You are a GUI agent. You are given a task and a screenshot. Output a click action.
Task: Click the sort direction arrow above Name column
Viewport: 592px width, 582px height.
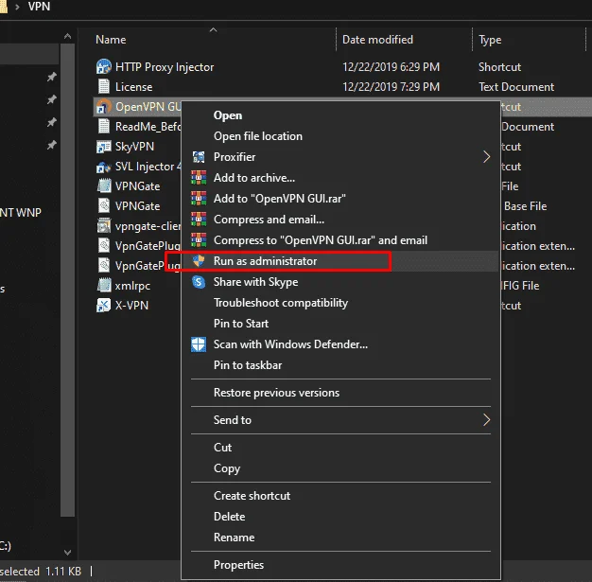coord(214,30)
